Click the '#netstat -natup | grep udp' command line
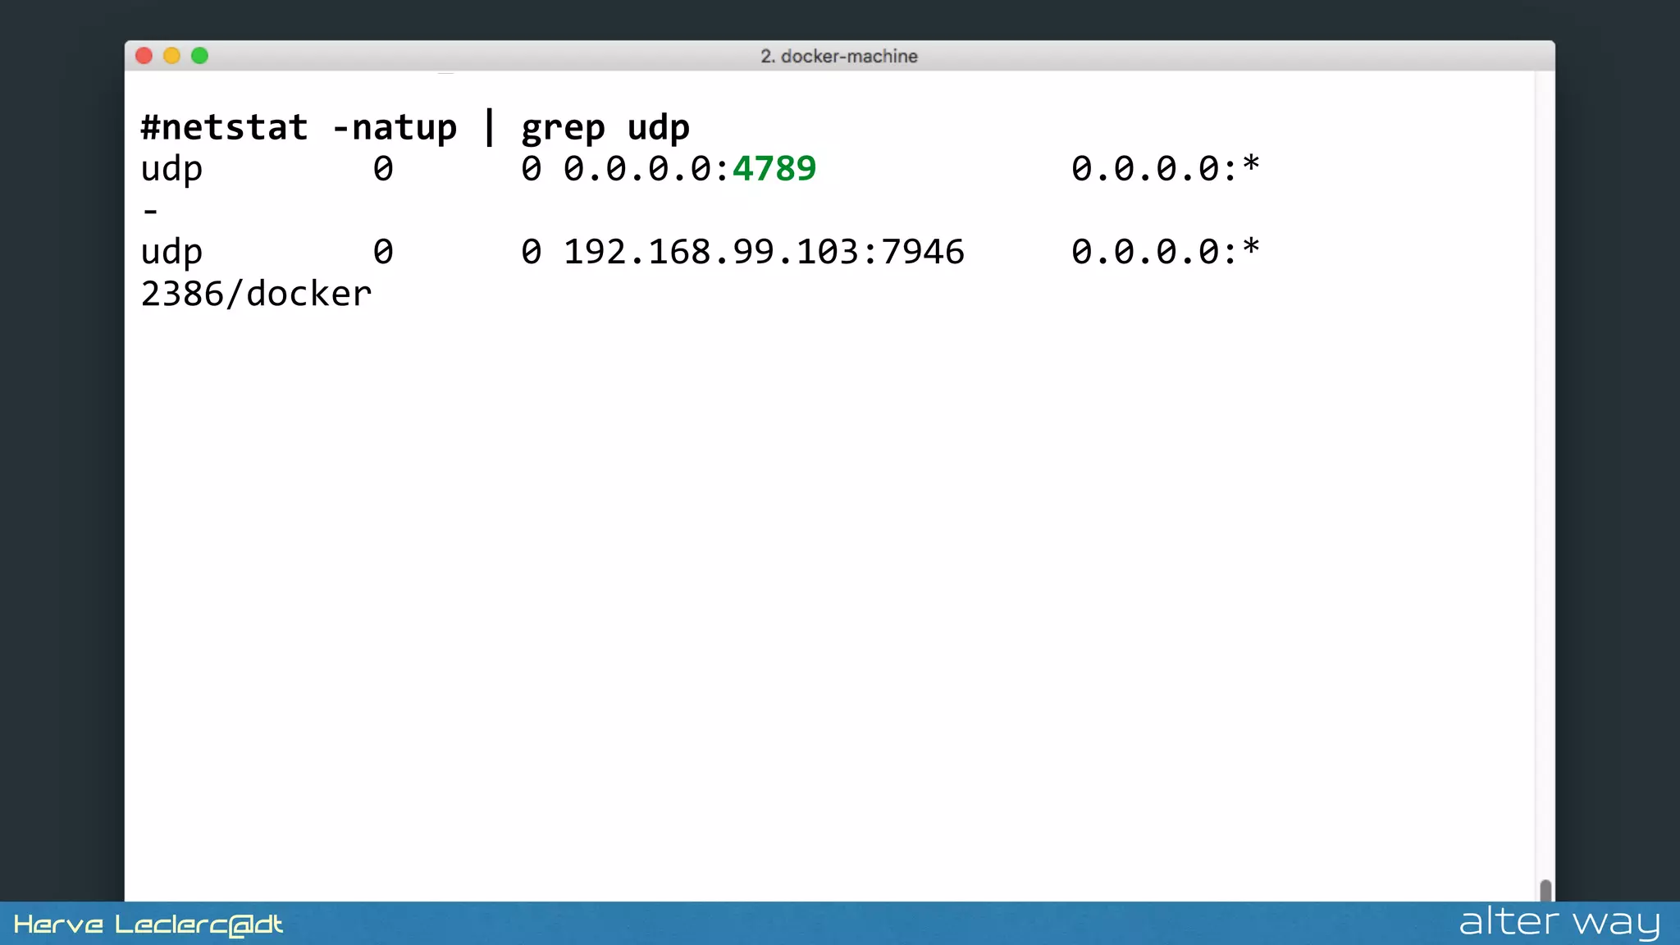Image resolution: width=1680 pixels, height=945 pixels. (415, 128)
